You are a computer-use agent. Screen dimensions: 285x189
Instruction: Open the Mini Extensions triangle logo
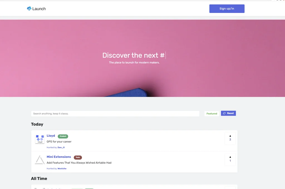click(x=40, y=160)
